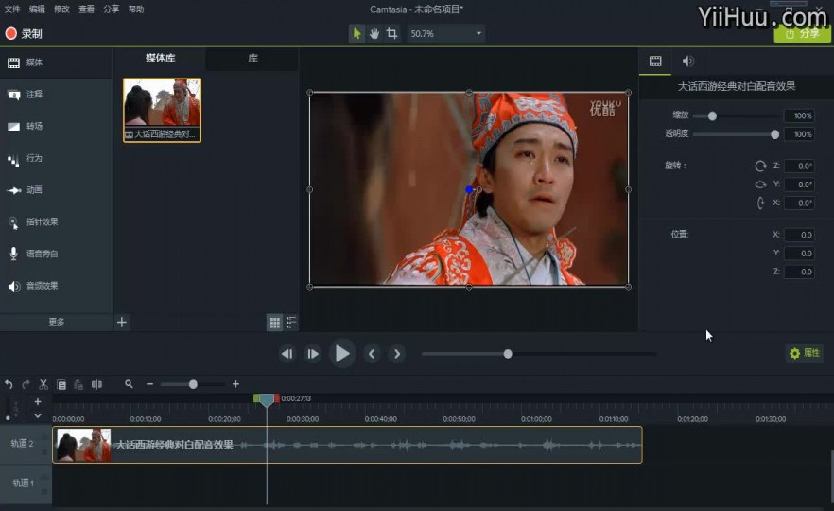Open the 编辑 menu
Image resolution: width=834 pixels, height=511 pixels.
point(37,9)
